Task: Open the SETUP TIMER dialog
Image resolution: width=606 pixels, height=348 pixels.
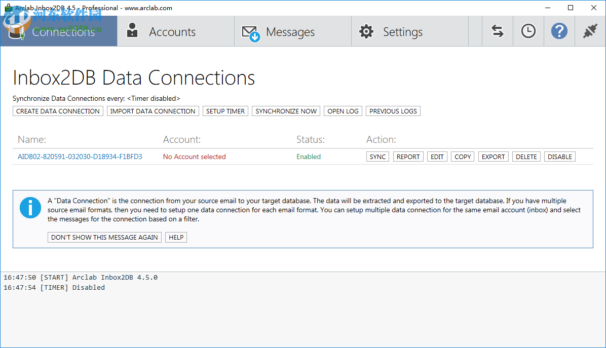Action: point(225,111)
